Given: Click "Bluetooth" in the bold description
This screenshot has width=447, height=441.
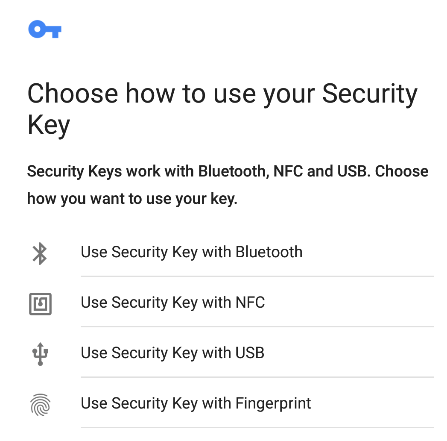Looking at the screenshot, I should click(232, 171).
